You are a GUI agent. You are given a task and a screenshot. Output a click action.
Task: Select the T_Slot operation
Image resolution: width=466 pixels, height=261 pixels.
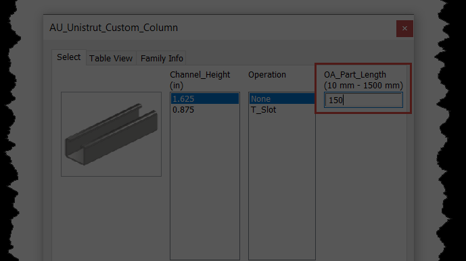(x=282, y=110)
